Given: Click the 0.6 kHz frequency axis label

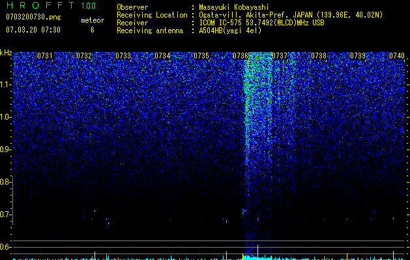Looking at the screenshot, I should pyautogui.click(x=5, y=247).
